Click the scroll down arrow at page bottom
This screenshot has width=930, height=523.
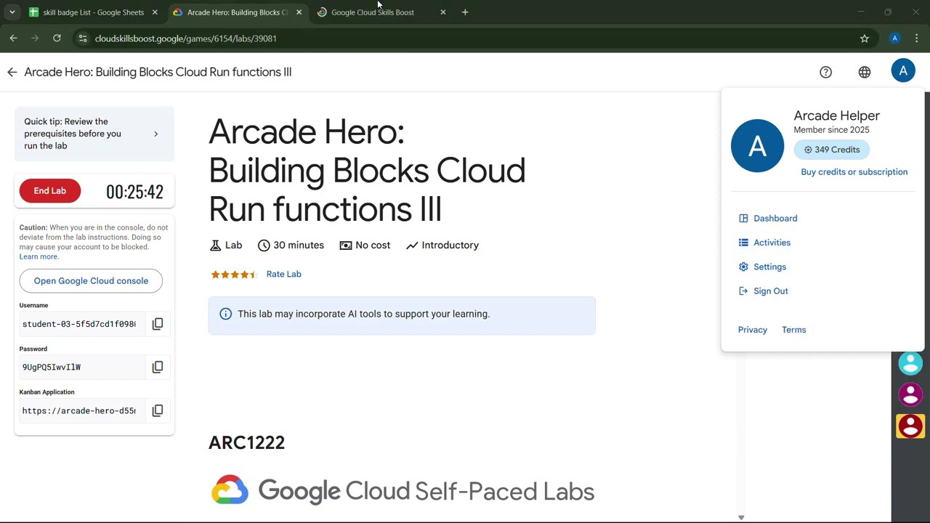(x=741, y=517)
